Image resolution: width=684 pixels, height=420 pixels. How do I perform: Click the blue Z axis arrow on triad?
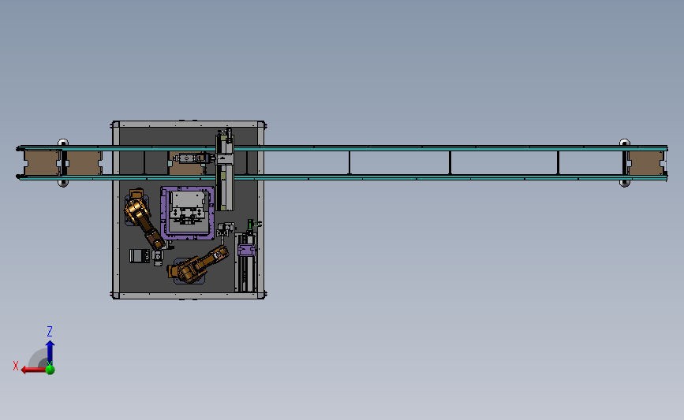pos(50,351)
